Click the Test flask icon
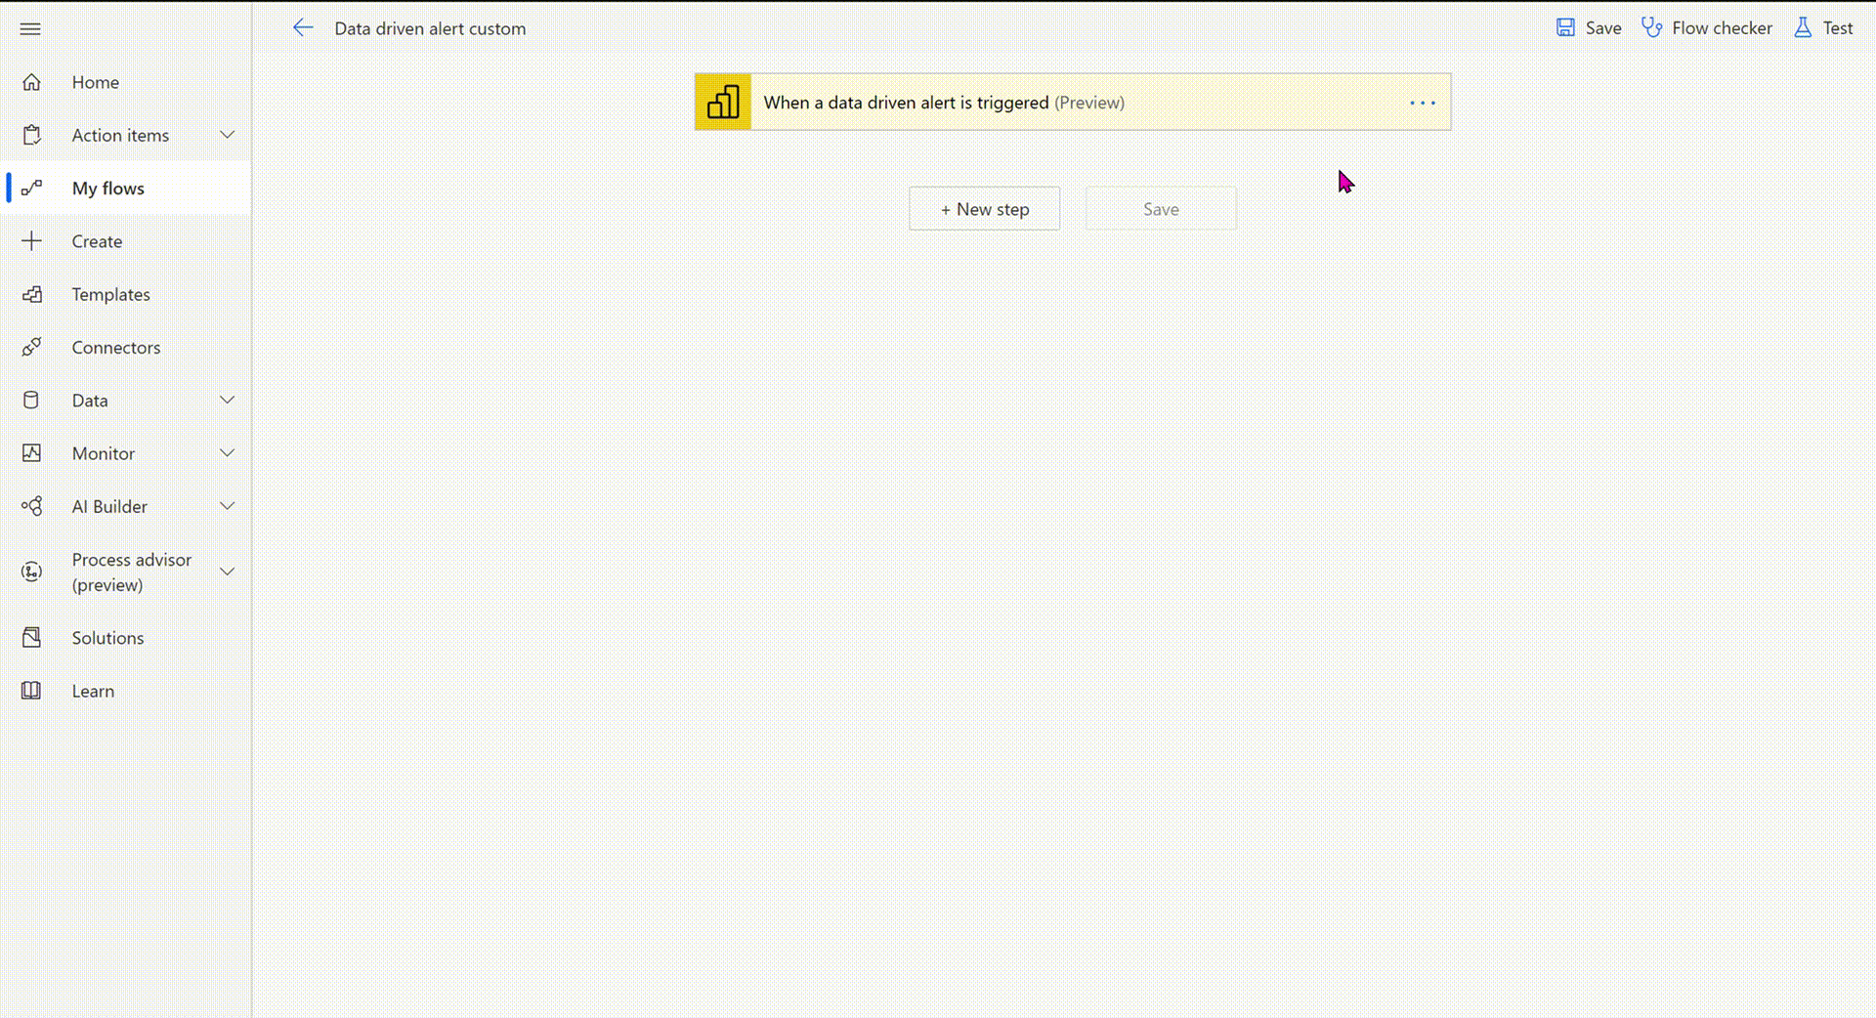Image resolution: width=1876 pixels, height=1018 pixels. pyautogui.click(x=1803, y=27)
